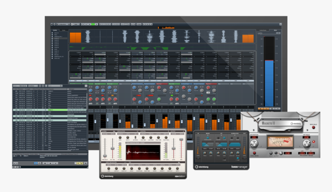Viewport: 332px width, 192px height.
Task: Toggle Mute in Bass Manager subwoofer section
Action: pyautogui.click(x=238, y=138)
